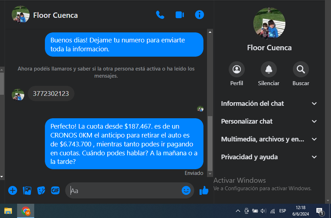Open the sticker picker

click(41, 191)
